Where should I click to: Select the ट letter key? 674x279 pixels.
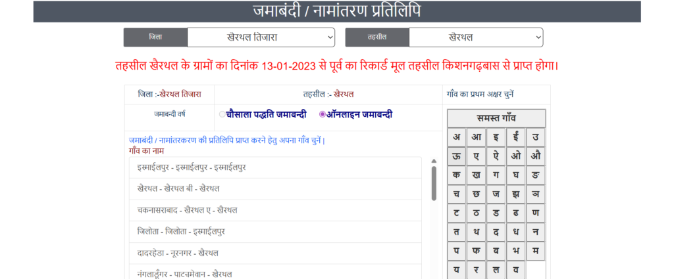[457, 213]
